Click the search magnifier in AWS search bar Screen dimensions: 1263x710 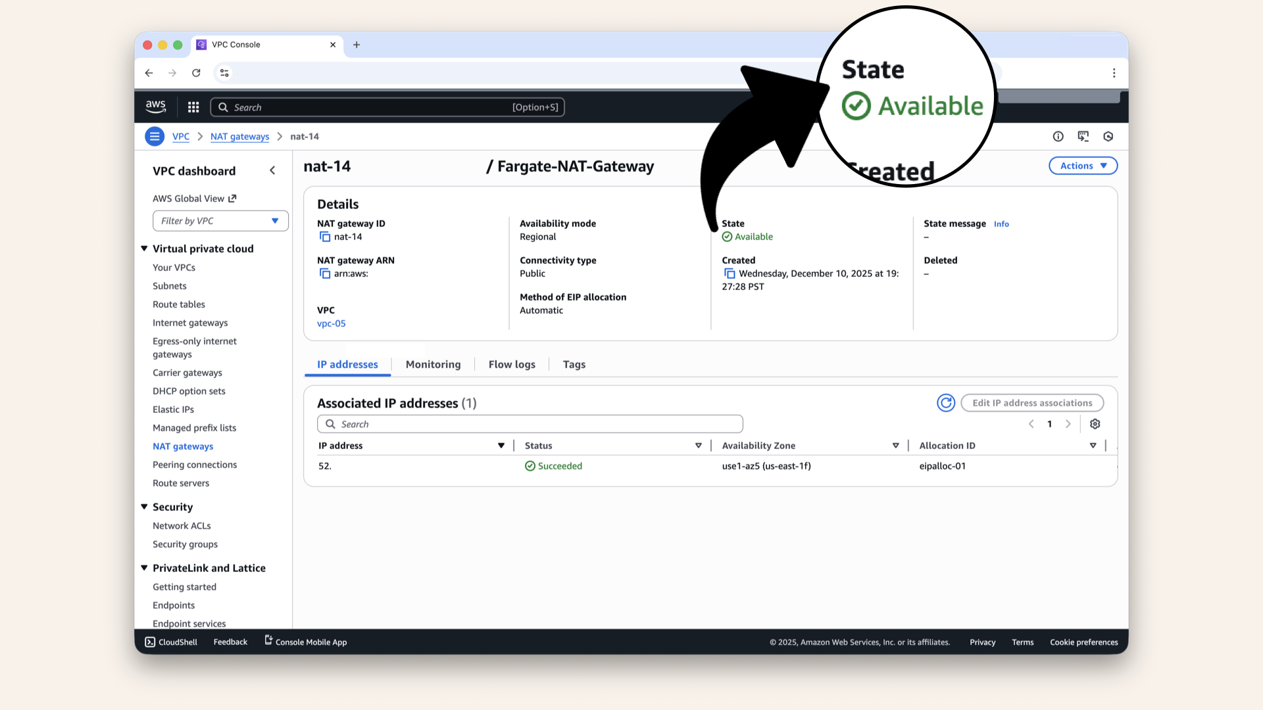click(x=223, y=107)
